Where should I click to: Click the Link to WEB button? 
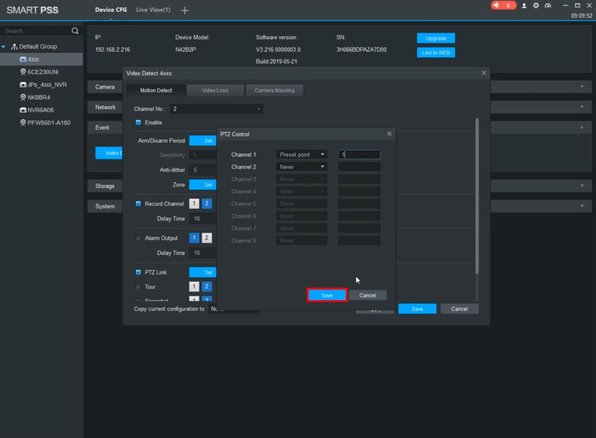click(436, 53)
